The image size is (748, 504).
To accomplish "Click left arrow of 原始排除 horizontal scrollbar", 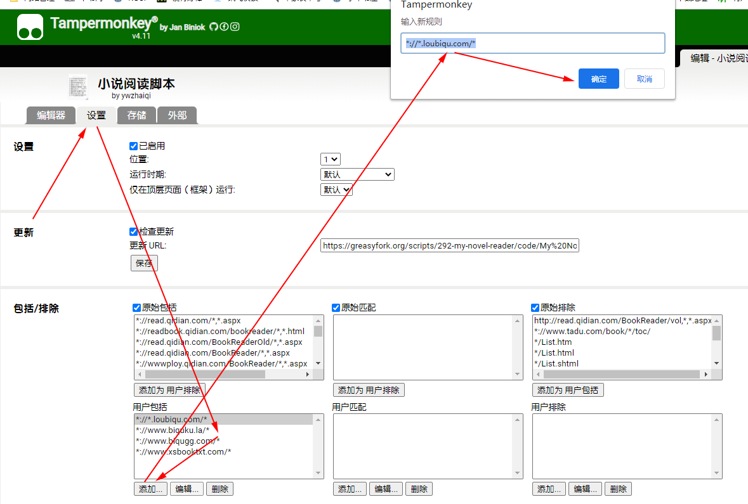I will point(538,375).
